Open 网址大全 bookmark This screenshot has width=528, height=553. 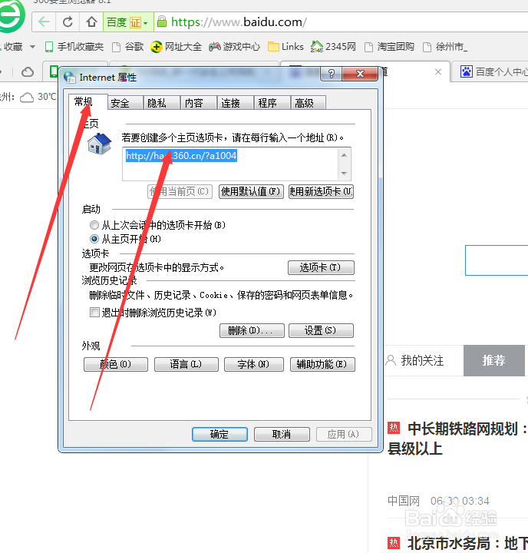click(176, 47)
